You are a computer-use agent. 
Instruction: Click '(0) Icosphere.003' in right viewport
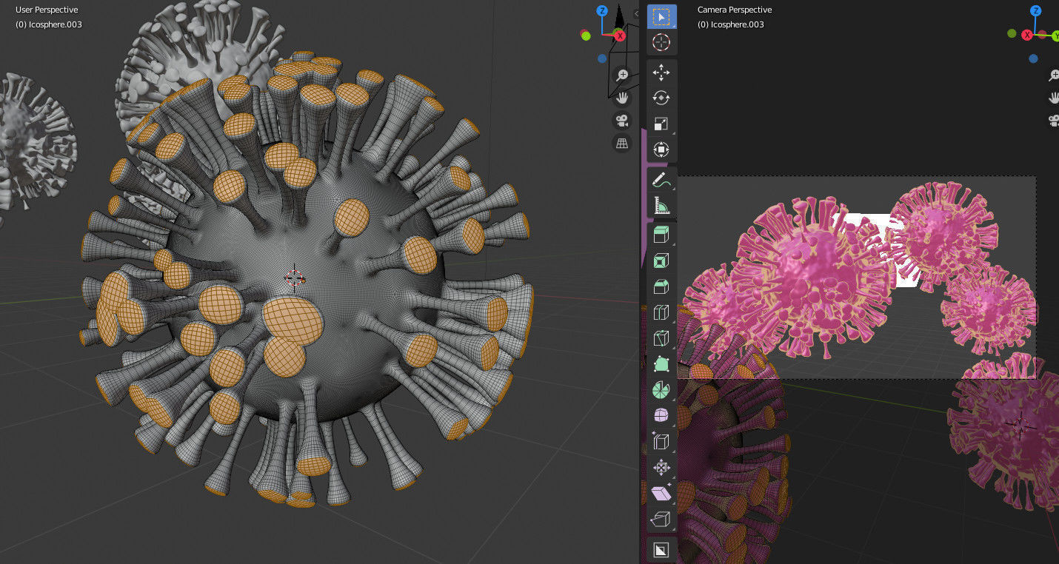pos(731,24)
